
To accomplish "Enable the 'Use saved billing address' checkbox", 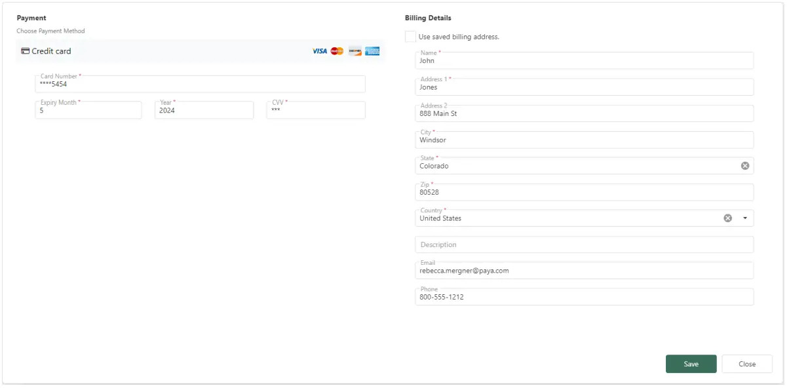I will tap(410, 37).
